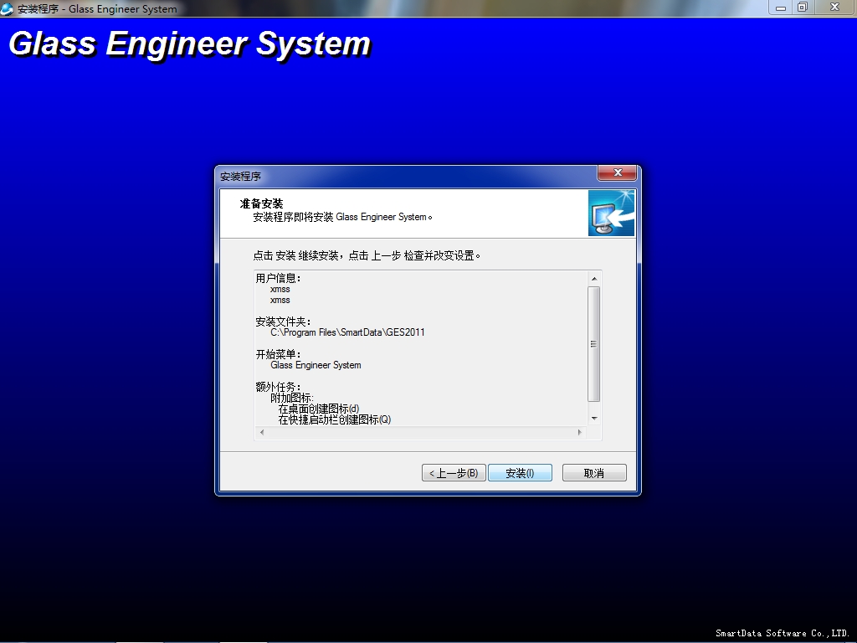Click the 安装(I) install button
This screenshot has width=857, height=643.
click(520, 473)
